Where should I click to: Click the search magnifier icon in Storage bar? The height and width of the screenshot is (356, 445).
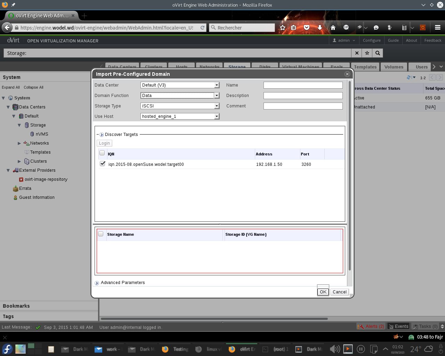(x=378, y=53)
